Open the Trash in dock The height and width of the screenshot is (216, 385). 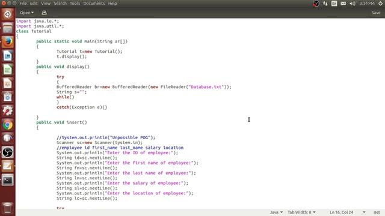point(8,208)
